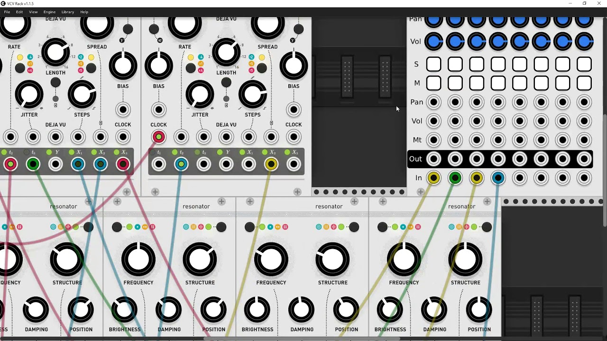Click the X1 output jack on right Marbles module

pyautogui.click(x=248, y=164)
